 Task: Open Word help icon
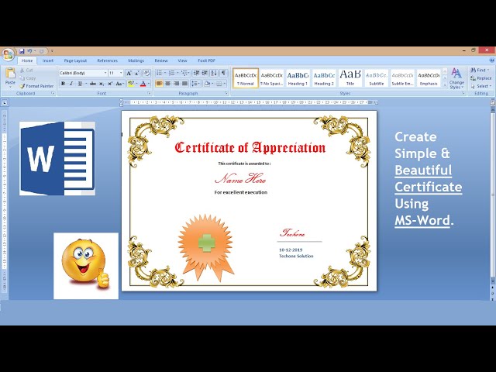(492, 60)
